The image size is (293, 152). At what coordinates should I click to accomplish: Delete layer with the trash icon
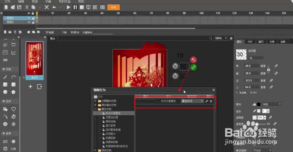[15, 32]
